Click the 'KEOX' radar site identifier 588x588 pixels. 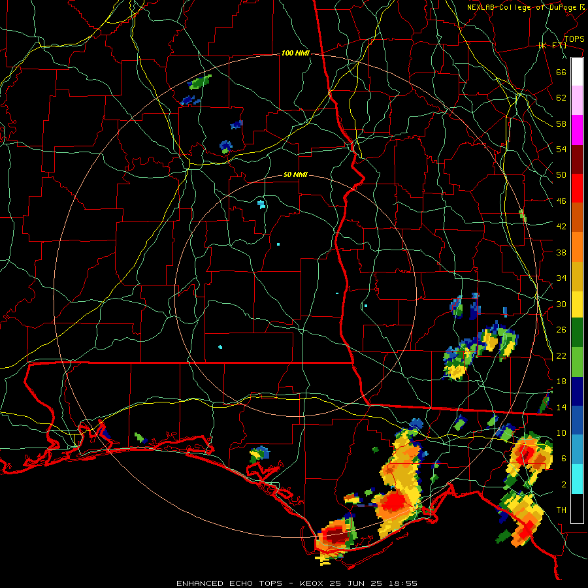(312, 583)
